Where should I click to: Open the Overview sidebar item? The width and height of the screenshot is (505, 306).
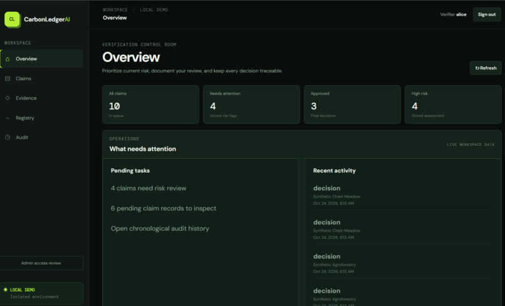[42, 59]
